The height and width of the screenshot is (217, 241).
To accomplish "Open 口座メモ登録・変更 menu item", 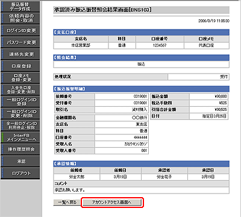I will tap(20, 78).
